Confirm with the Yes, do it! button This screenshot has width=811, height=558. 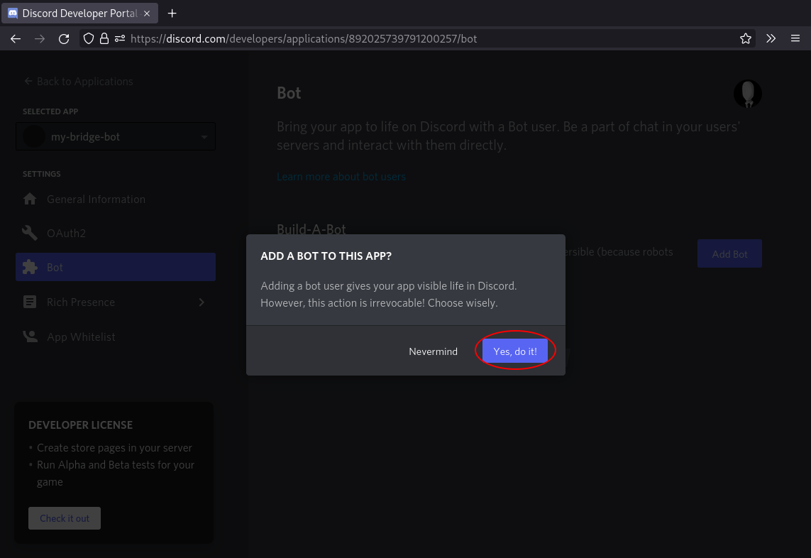[514, 351]
